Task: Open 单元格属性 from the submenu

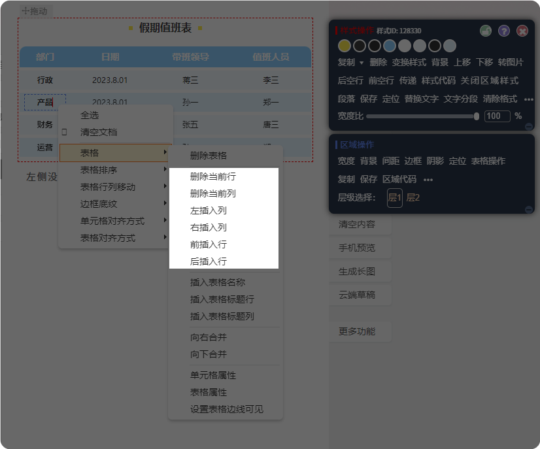Action: point(213,375)
